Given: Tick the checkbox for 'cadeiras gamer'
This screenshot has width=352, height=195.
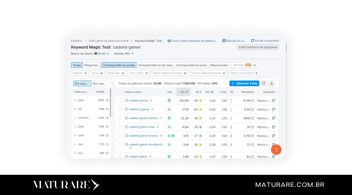Looking at the screenshot, I should [x=120, y=109].
